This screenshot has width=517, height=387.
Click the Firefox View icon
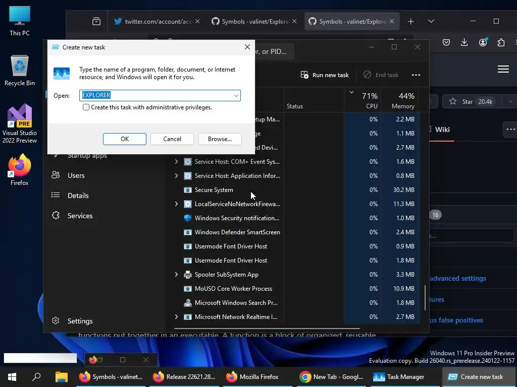click(96, 21)
